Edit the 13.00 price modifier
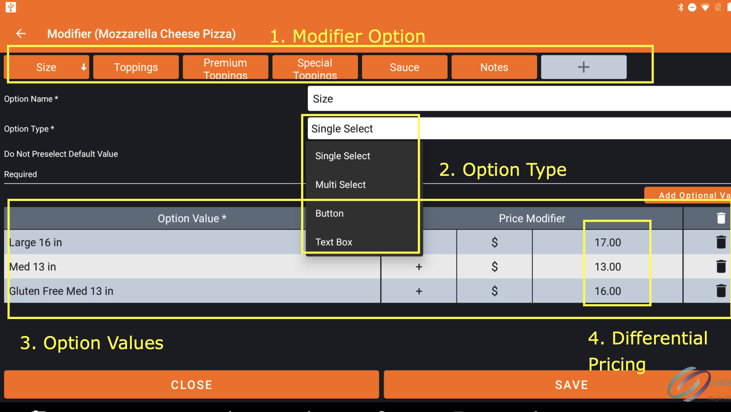This screenshot has height=412, width=731. tap(608, 267)
